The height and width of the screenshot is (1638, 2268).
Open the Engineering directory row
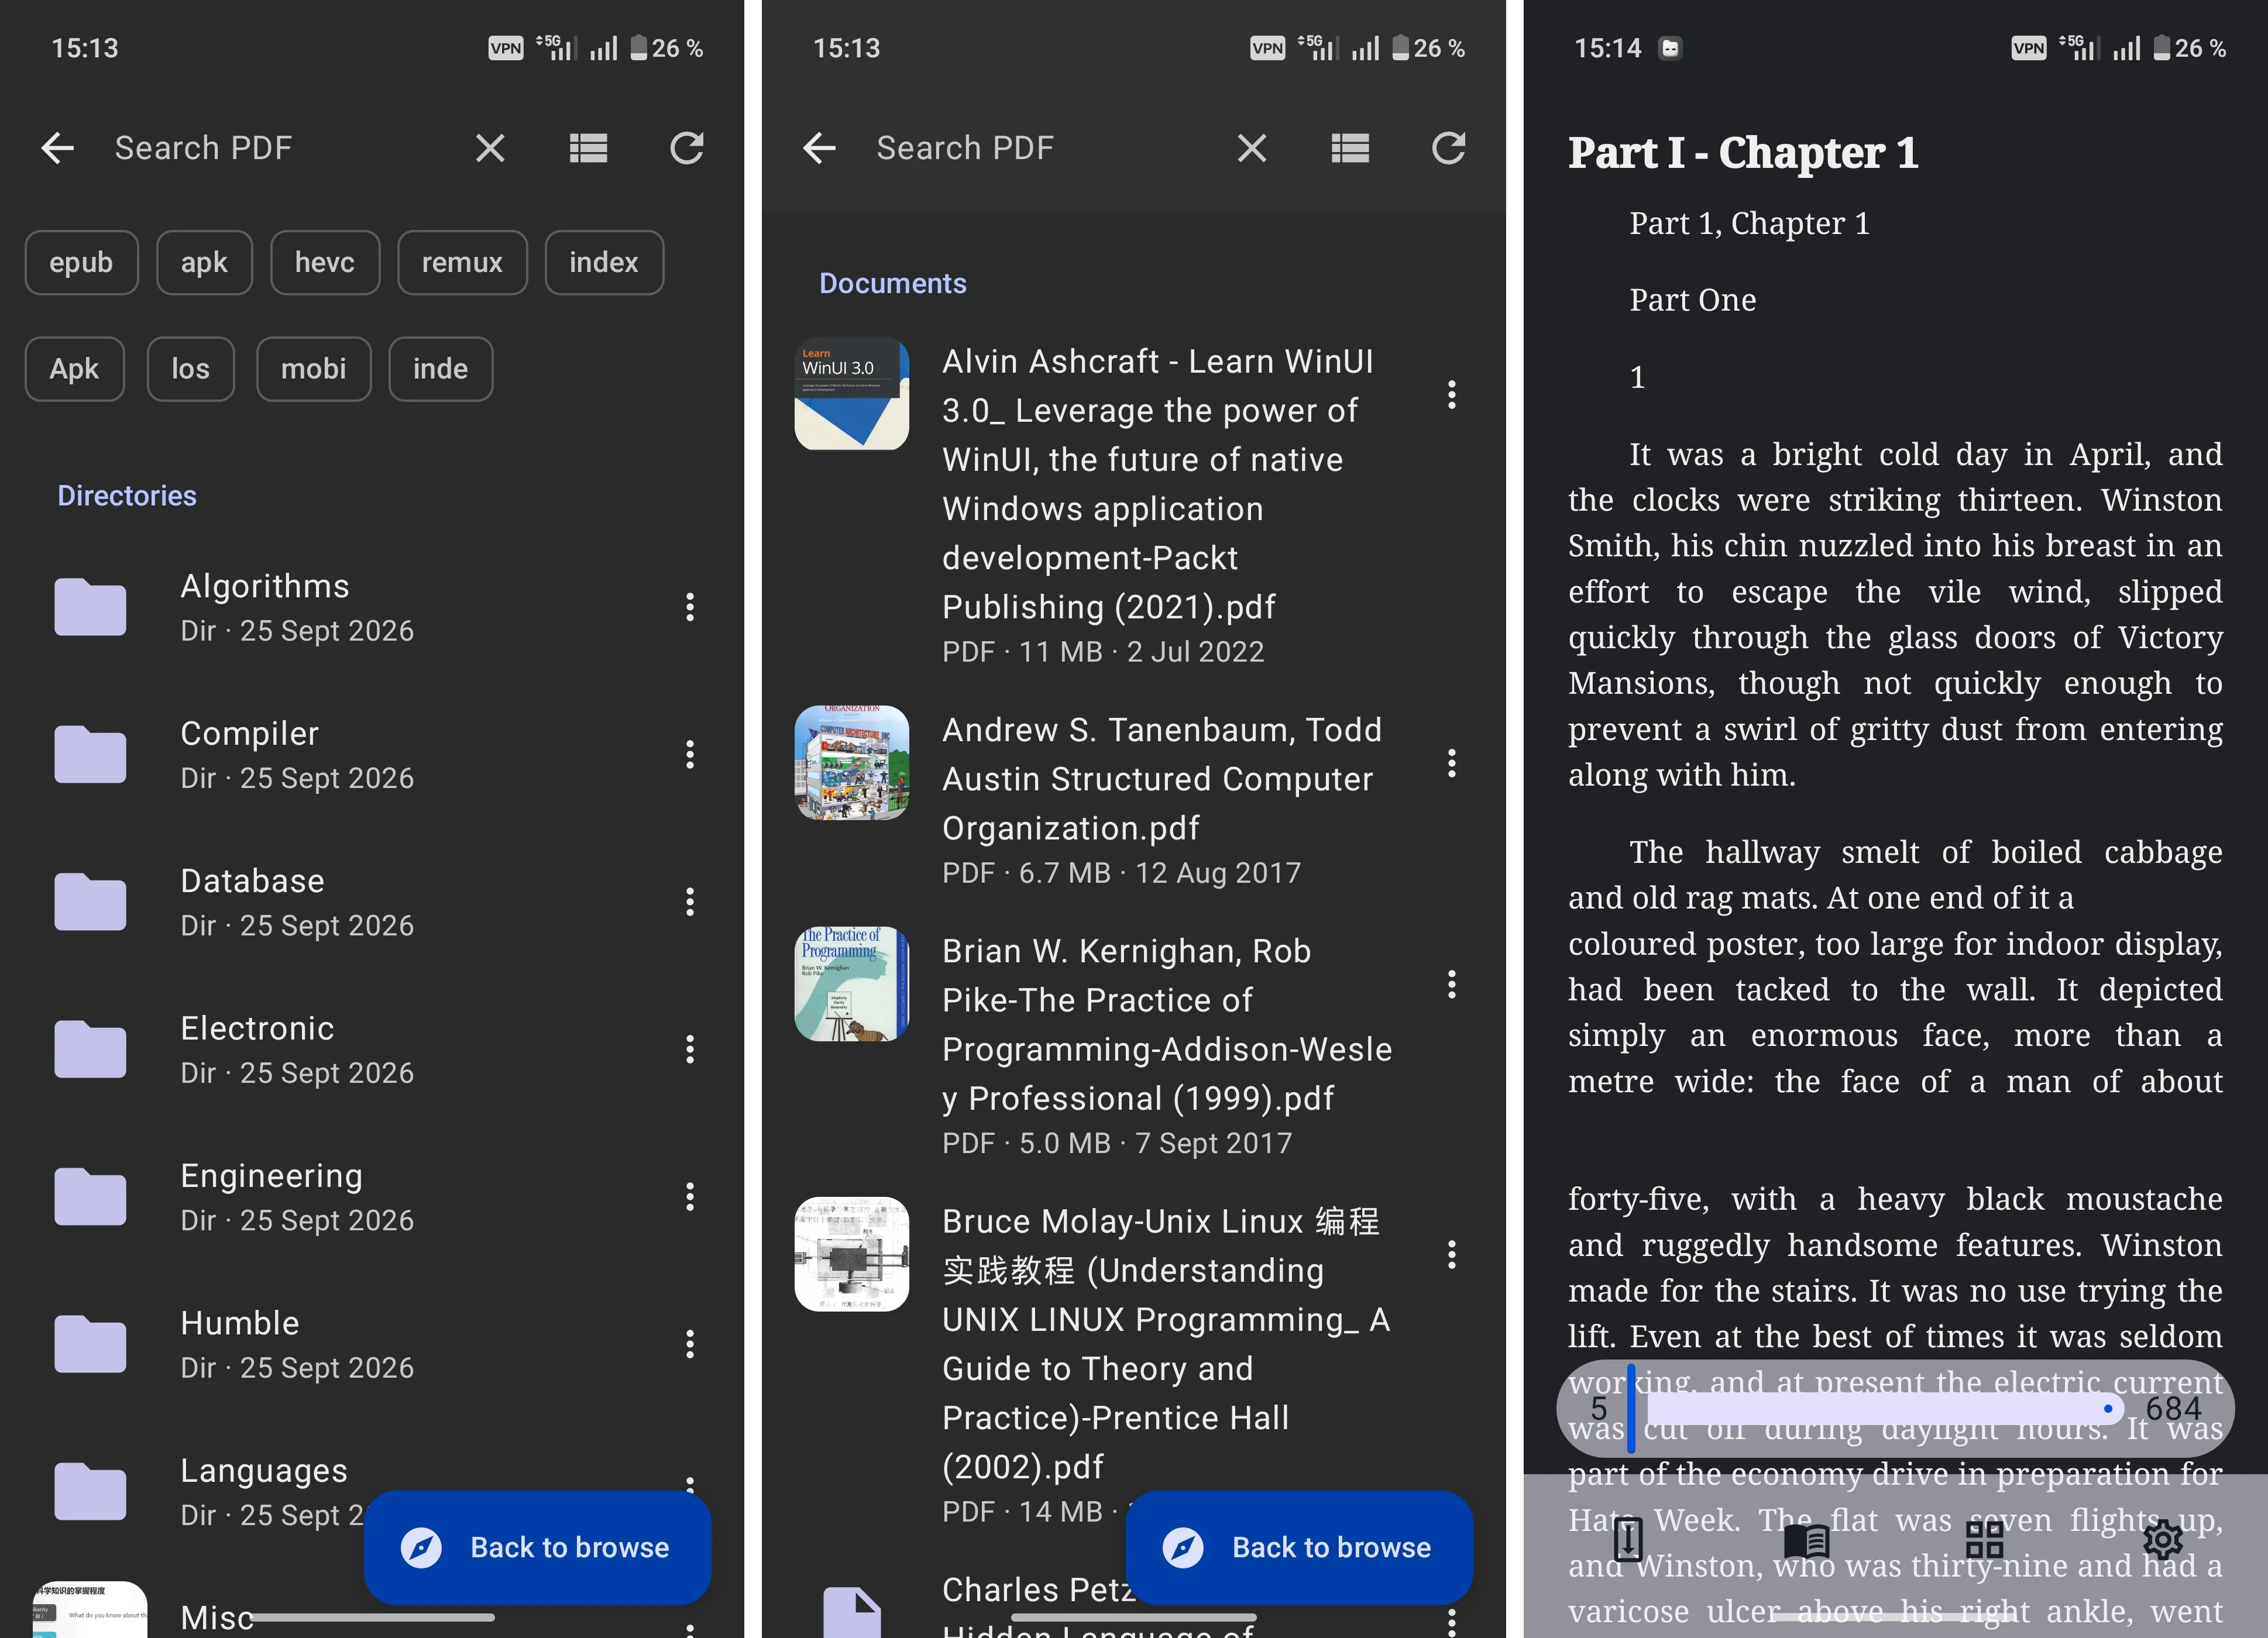(x=372, y=1197)
